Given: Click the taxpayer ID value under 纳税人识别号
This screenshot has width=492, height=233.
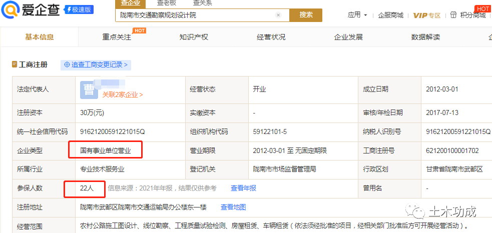Looking at the screenshot, I should (x=458, y=131).
